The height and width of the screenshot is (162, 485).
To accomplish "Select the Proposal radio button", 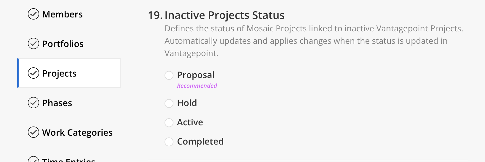I will tap(169, 75).
